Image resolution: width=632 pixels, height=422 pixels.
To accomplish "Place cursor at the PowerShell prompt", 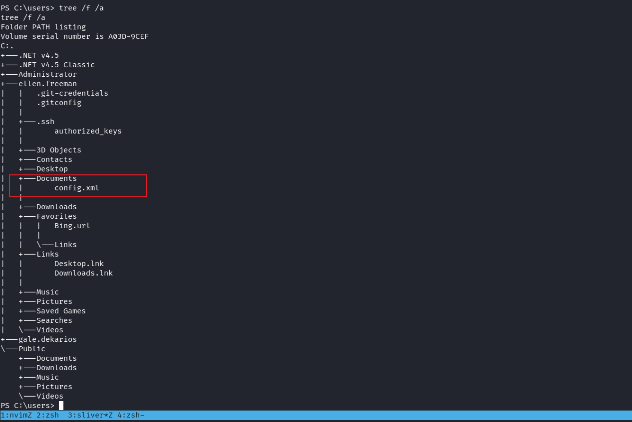I will pos(28,405).
